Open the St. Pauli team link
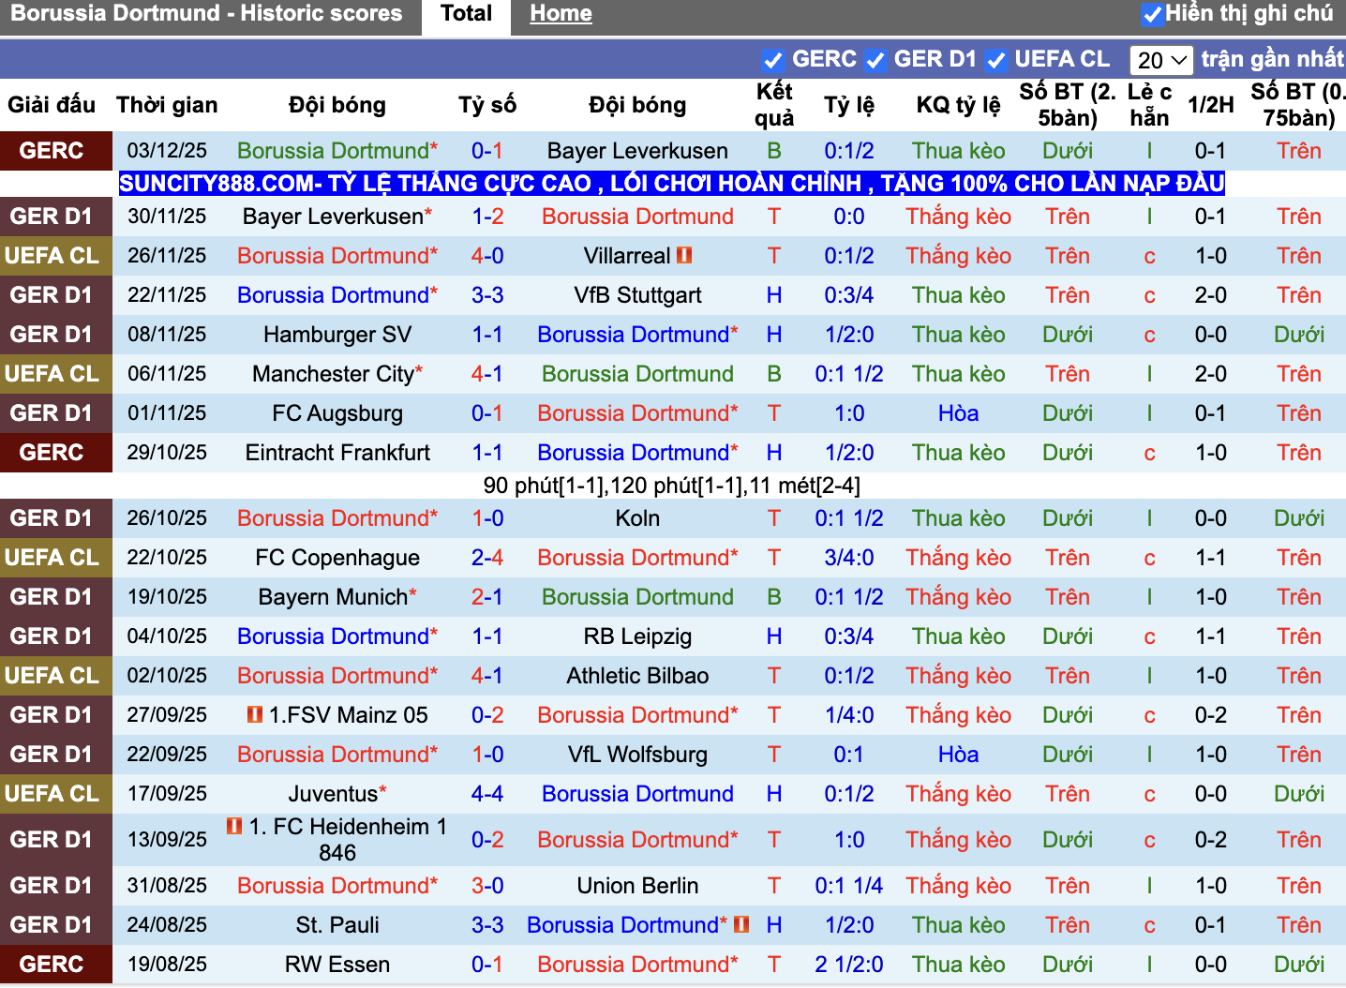The image size is (1346, 988). coord(337,925)
